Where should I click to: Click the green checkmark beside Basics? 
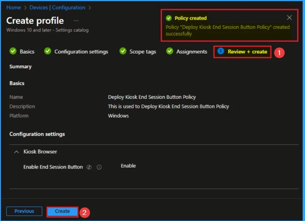[13, 51]
